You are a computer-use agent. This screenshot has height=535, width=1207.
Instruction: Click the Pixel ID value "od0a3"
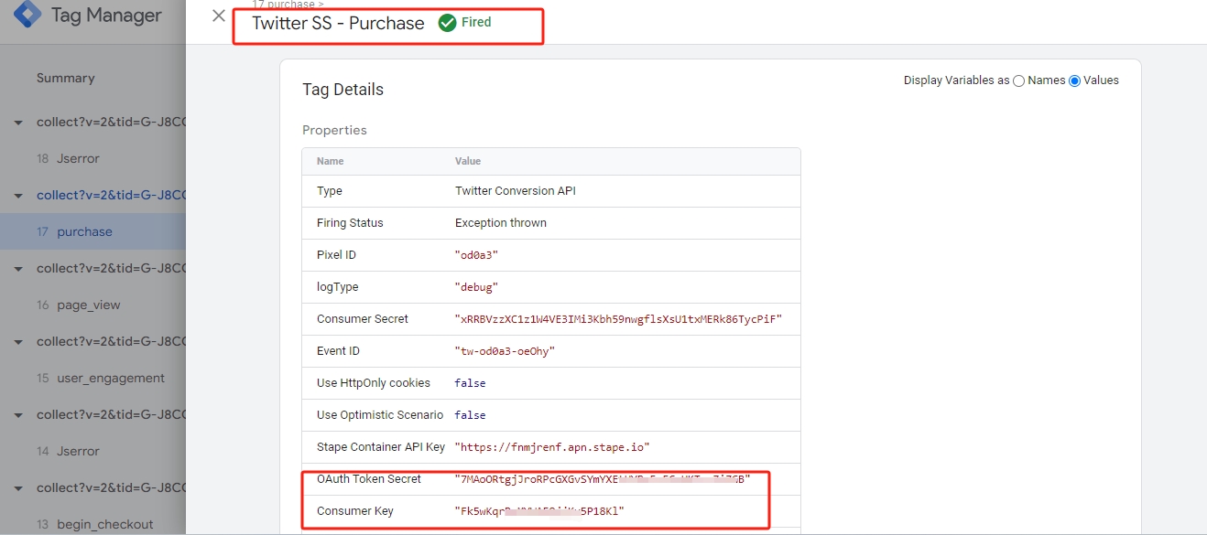click(x=476, y=255)
